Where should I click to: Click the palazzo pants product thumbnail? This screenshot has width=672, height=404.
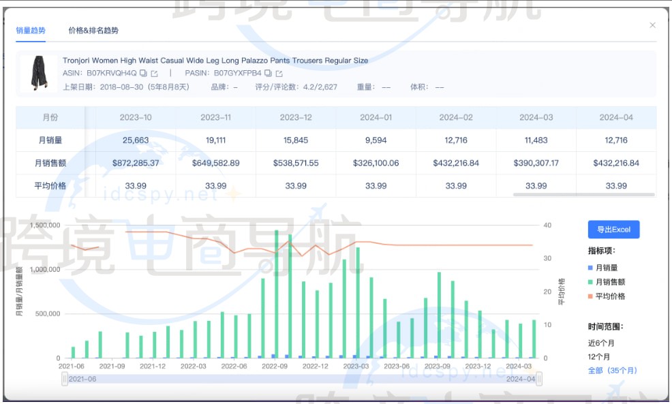39,74
